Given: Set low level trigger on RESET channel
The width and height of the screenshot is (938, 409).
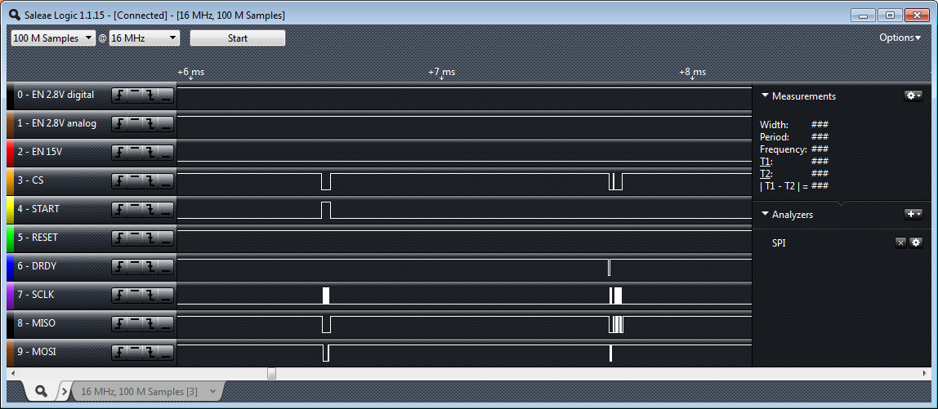Looking at the screenshot, I should (x=167, y=238).
